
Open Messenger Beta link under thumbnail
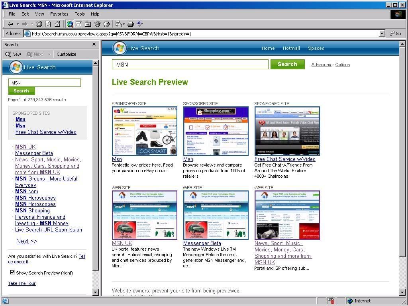(202, 243)
